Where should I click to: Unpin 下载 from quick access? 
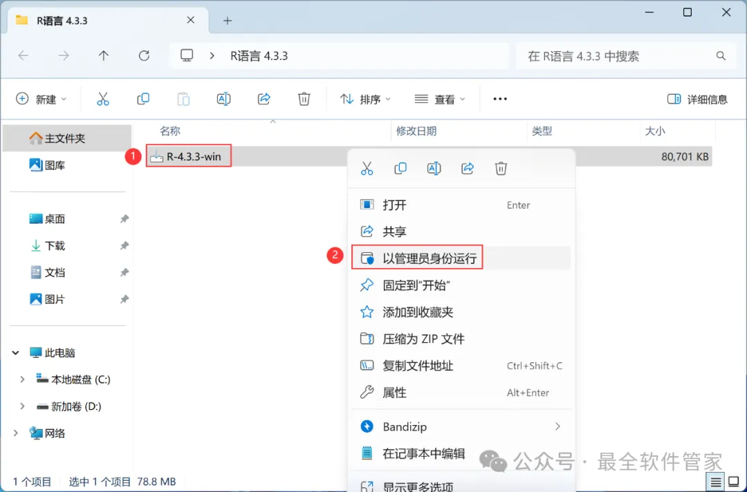pyautogui.click(x=124, y=245)
